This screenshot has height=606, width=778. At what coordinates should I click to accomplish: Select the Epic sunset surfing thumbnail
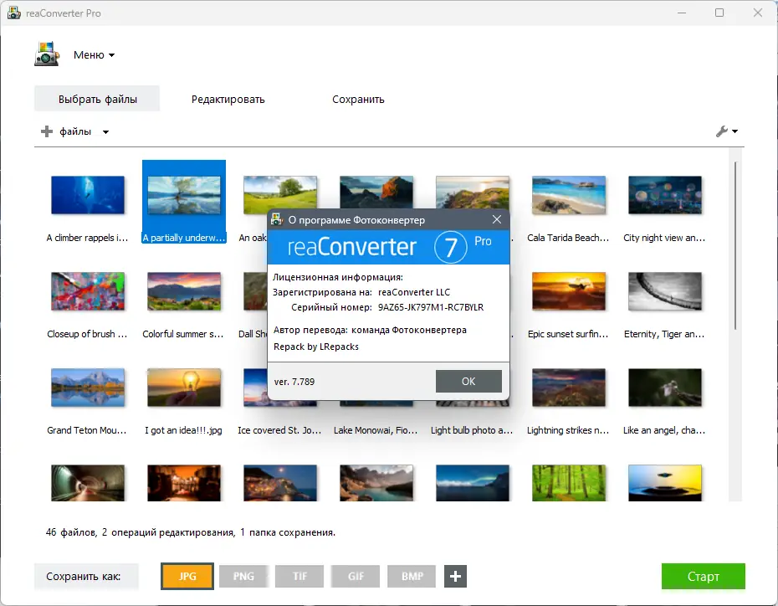tap(569, 291)
